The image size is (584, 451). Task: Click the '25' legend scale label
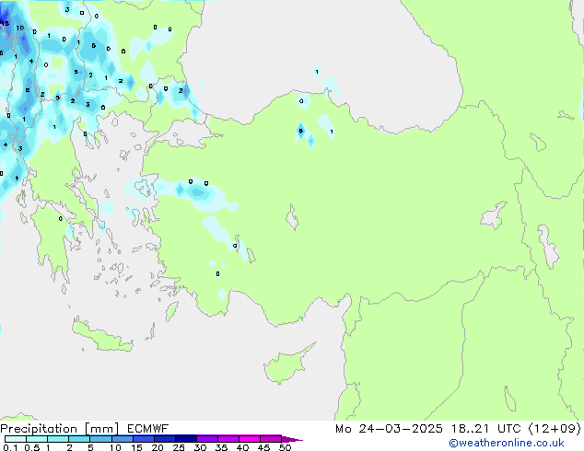pos(179,447)
